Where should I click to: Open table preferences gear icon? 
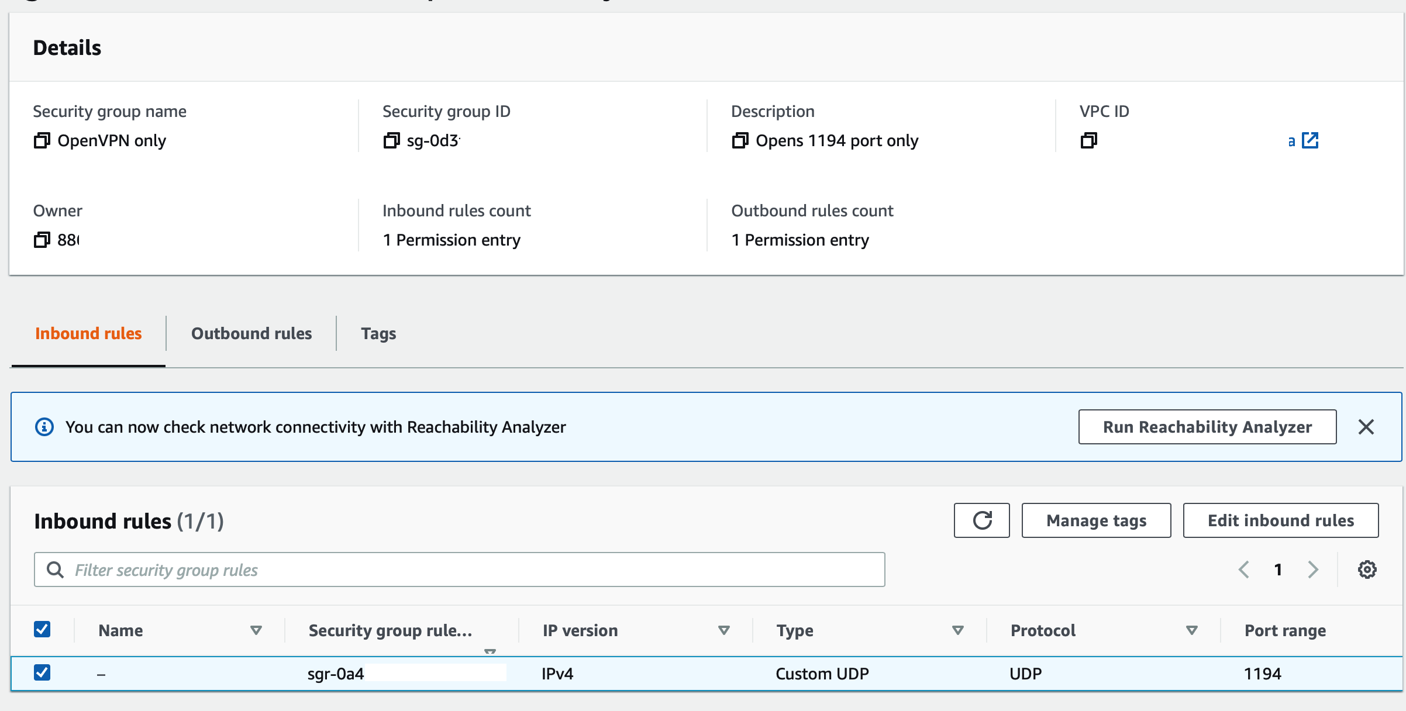point(1367,570)
